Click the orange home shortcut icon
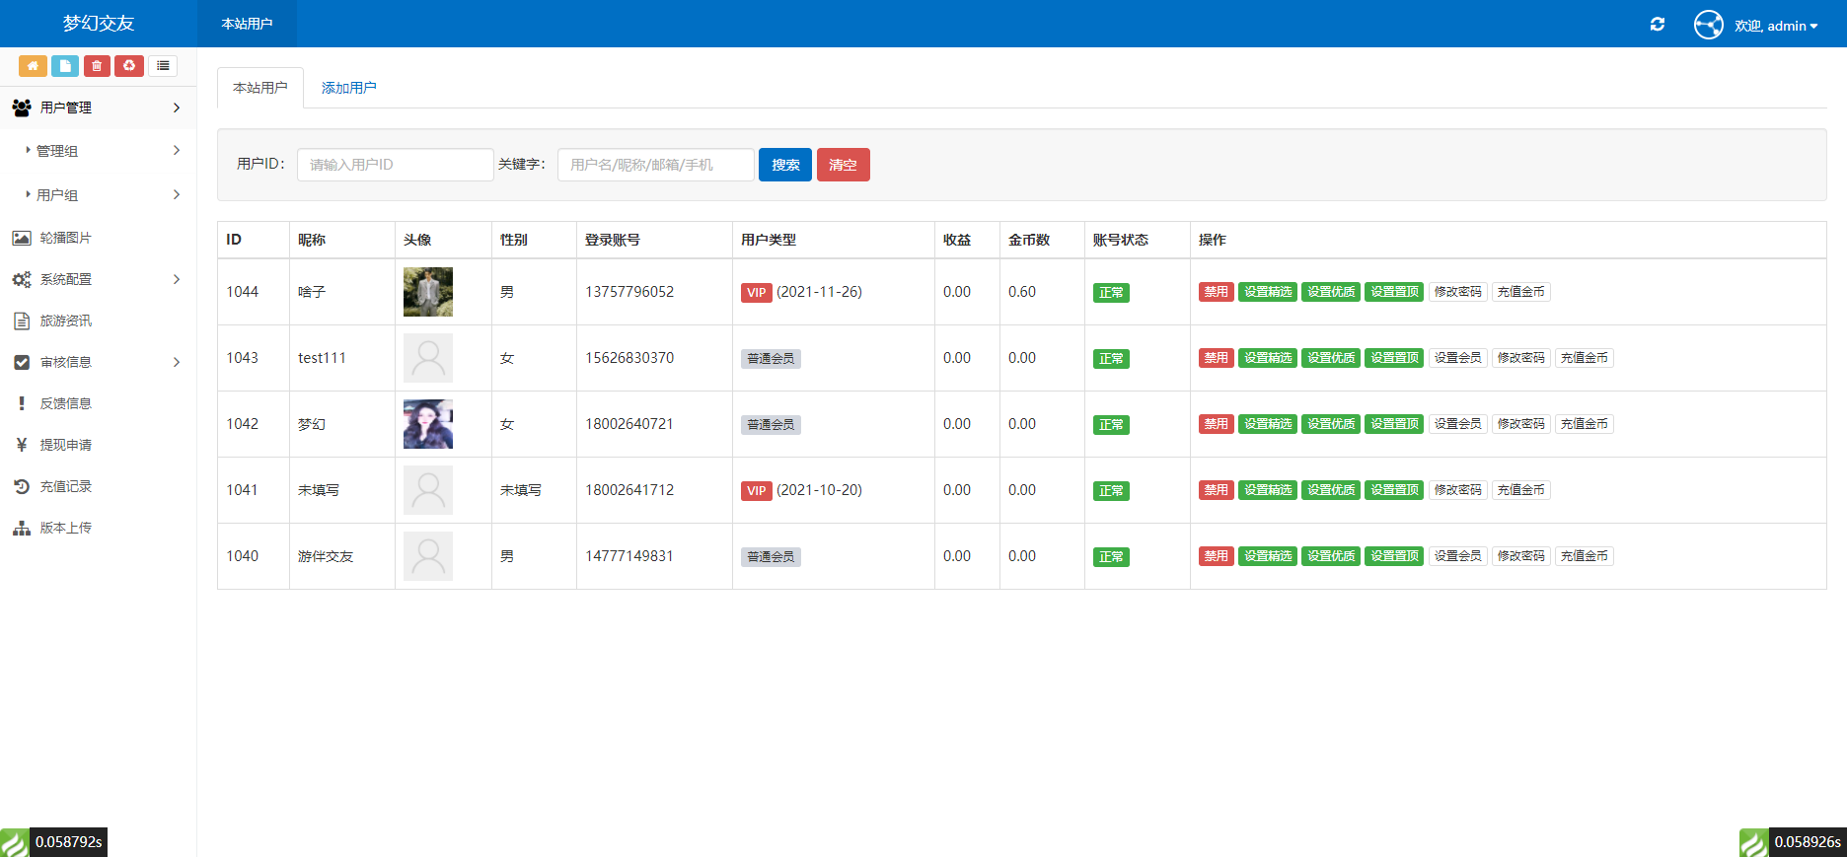 pos(33,66)
